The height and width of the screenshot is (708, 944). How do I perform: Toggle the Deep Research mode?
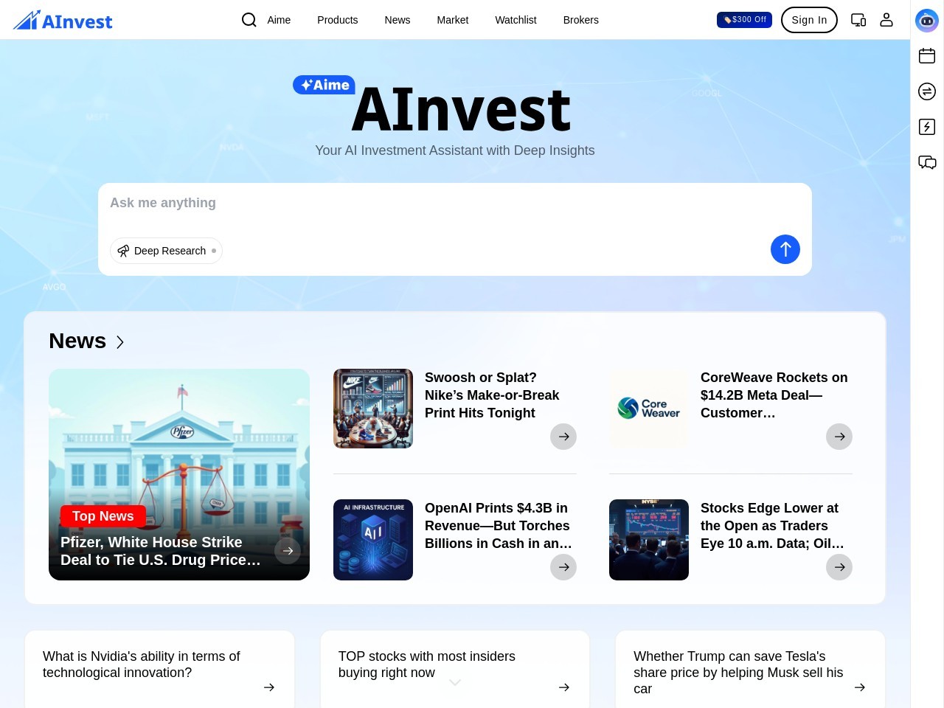tap(166, 251)
